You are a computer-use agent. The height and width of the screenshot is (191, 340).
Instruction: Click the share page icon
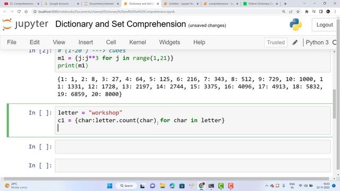pyautogui.click(x=291, y=12)
